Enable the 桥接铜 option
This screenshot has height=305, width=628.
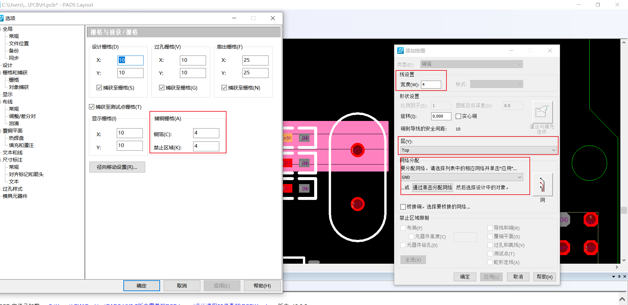pyautogui.click(x=403, y=207)
